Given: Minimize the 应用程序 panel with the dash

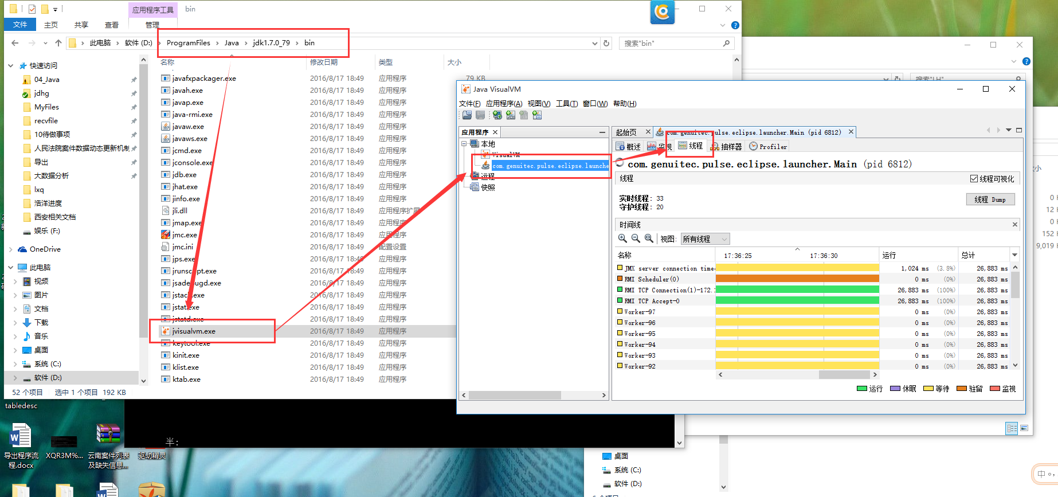Looking at the screenshot, I should [x=602, y=132].
